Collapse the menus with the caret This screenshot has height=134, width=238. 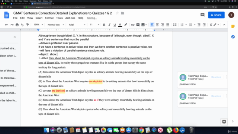(224, 25)
